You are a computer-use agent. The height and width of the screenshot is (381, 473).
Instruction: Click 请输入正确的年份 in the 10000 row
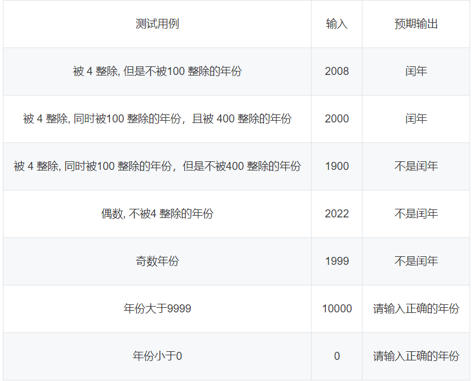(416, 309)
